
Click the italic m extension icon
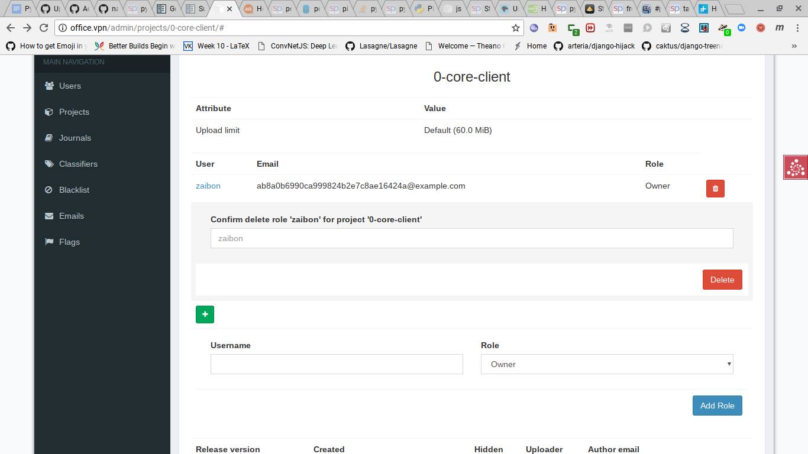pyautogui.click(x=780, y=28)
